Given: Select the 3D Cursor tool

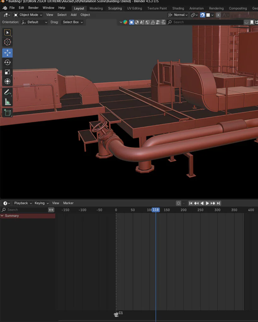Looking at the screenshot, I should (8, 42).
